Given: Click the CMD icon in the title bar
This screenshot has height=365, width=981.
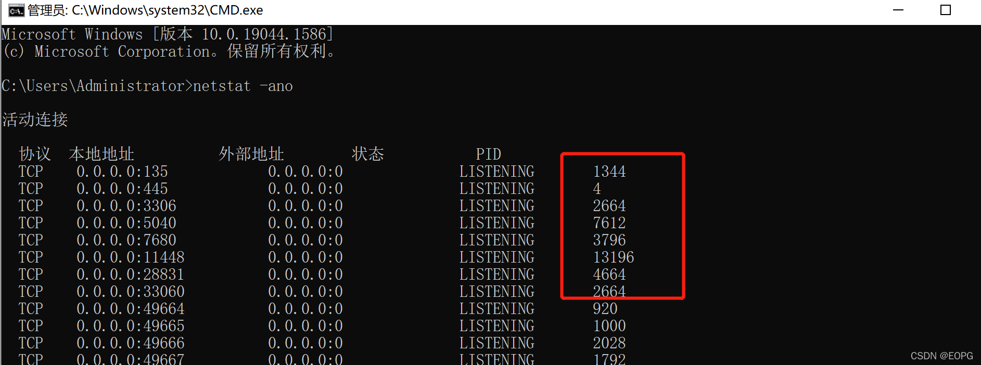Looking at the screenshot, I should [16, 10].
